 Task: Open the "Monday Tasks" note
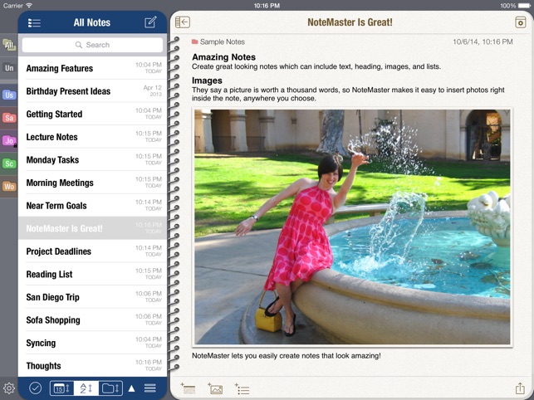pos(92,159)
